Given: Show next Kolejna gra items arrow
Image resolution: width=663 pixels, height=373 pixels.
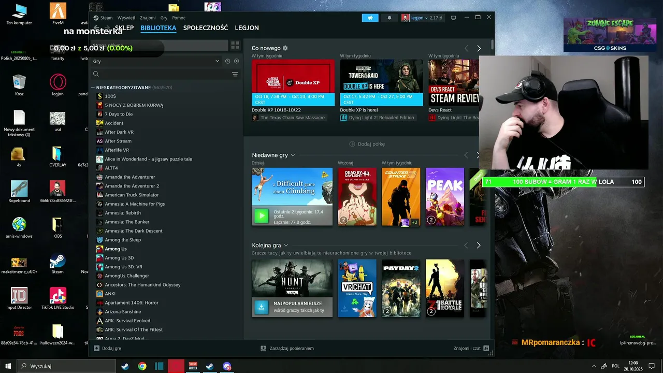Looking at the screenshot, I should pos(479,245).
